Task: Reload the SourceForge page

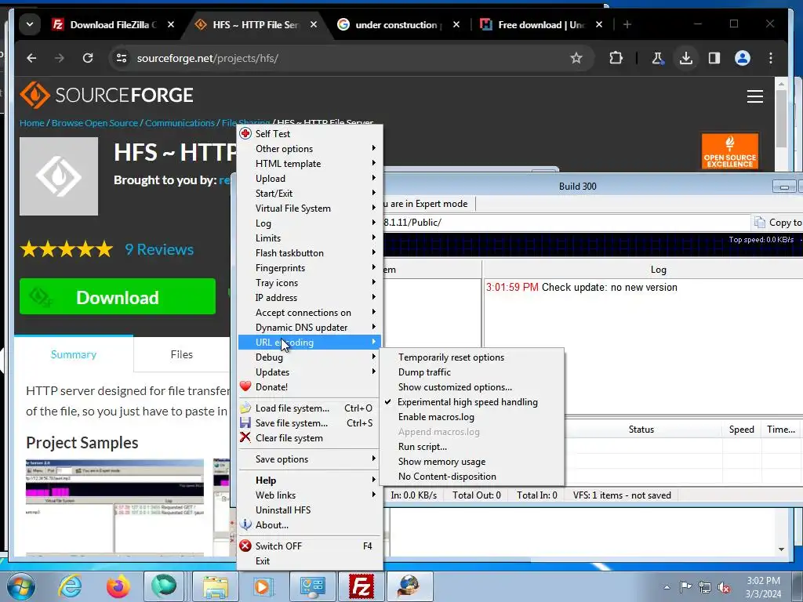Action: (88, 58)
